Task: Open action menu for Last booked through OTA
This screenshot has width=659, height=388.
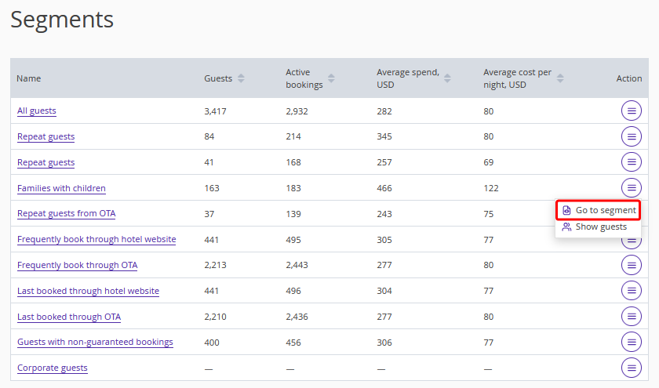Action: [x=631, y=317]
